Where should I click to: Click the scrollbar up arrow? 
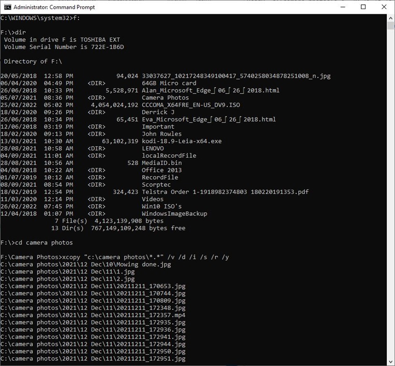point(391,18)
